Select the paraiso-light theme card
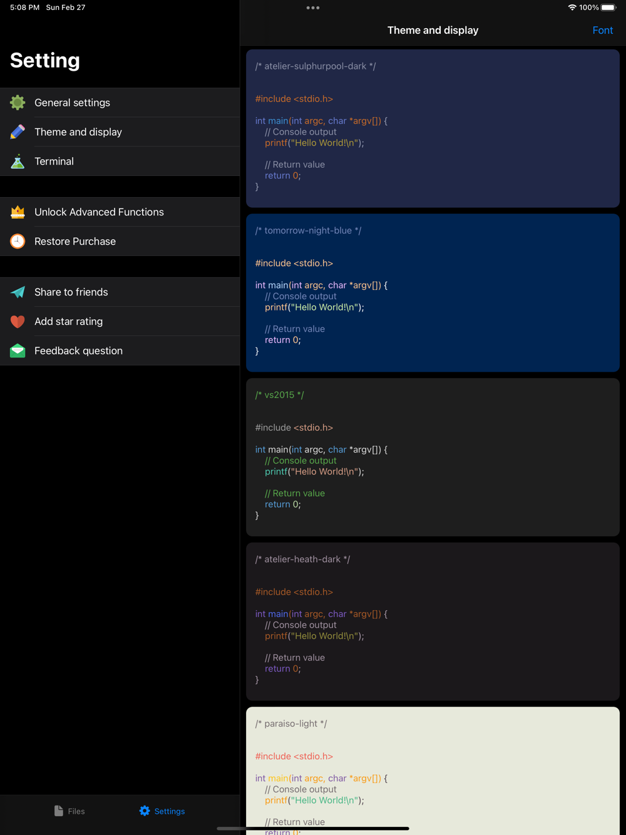The height and width of the screenshot is (835, 626). pos(433,770)
